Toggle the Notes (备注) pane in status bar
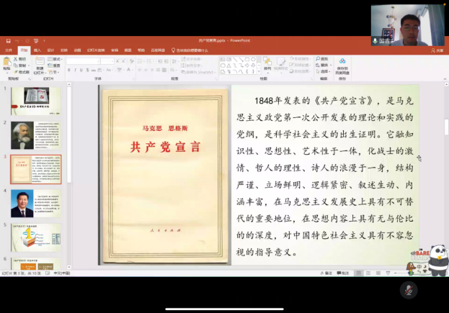Image resolution: width=449 pixels, height=313 pixels. coord(326,273)
